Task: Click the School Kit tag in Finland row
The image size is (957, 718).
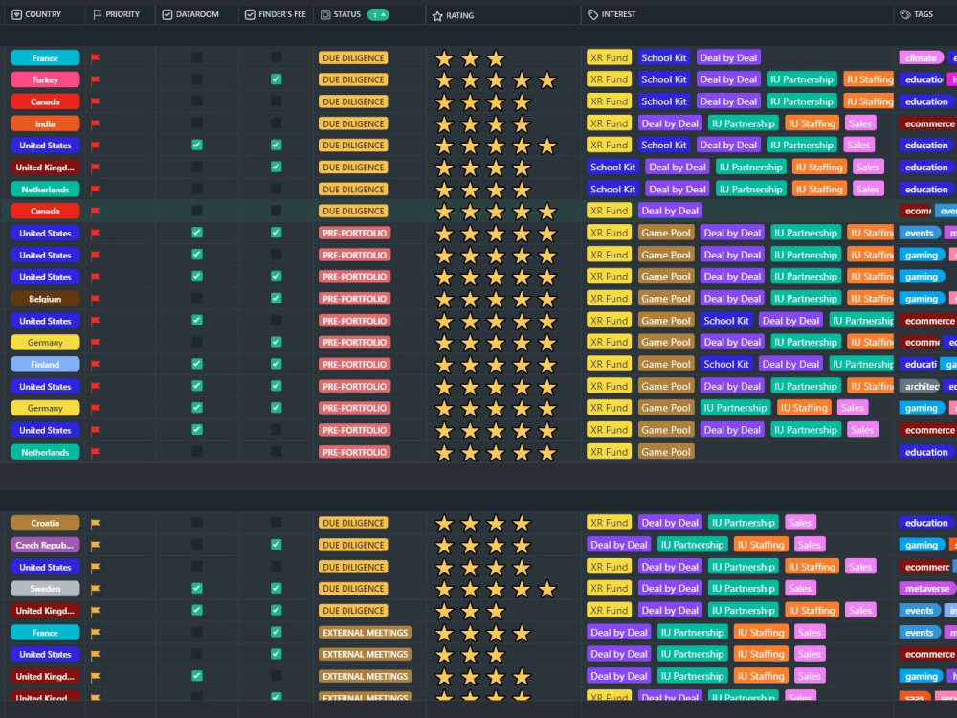Action: tap(725, 364)
